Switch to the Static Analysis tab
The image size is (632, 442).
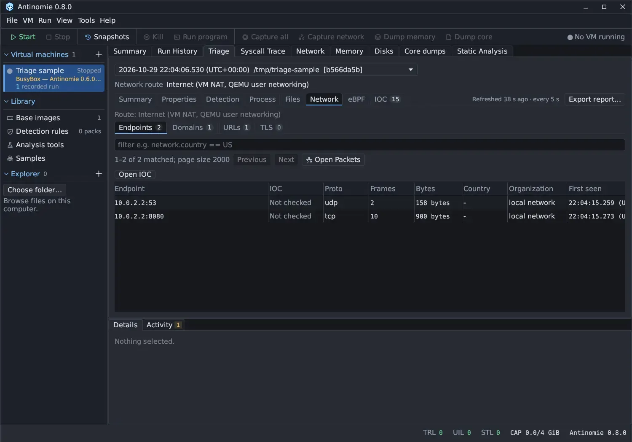(x=482, y=51)
